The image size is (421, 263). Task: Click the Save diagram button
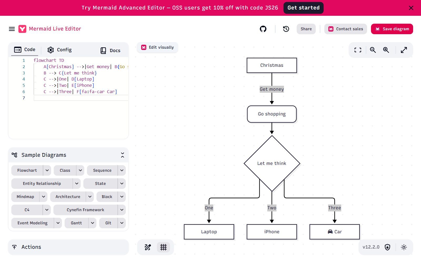coord(392,29)
